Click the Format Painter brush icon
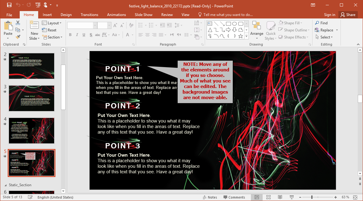The image size is (363, 201). point(18,37)
